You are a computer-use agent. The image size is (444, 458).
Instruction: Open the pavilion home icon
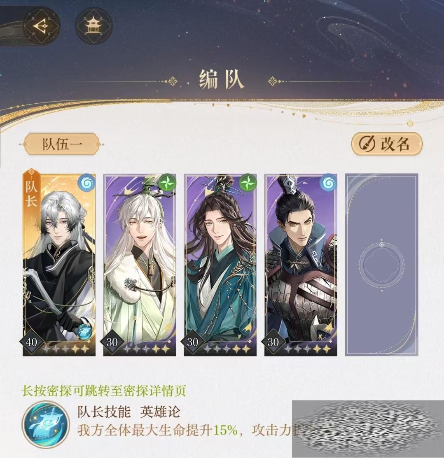94,26
